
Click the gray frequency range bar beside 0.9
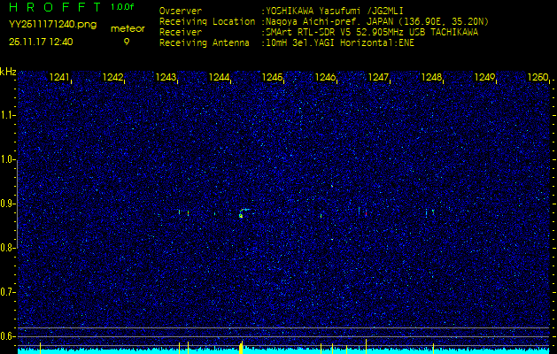pos(17,204)
